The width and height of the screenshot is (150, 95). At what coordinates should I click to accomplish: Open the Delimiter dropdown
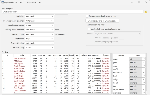[39, 16]
